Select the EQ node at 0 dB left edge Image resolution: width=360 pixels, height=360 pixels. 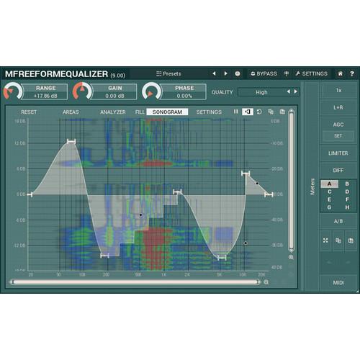click(x=30, y=194)
